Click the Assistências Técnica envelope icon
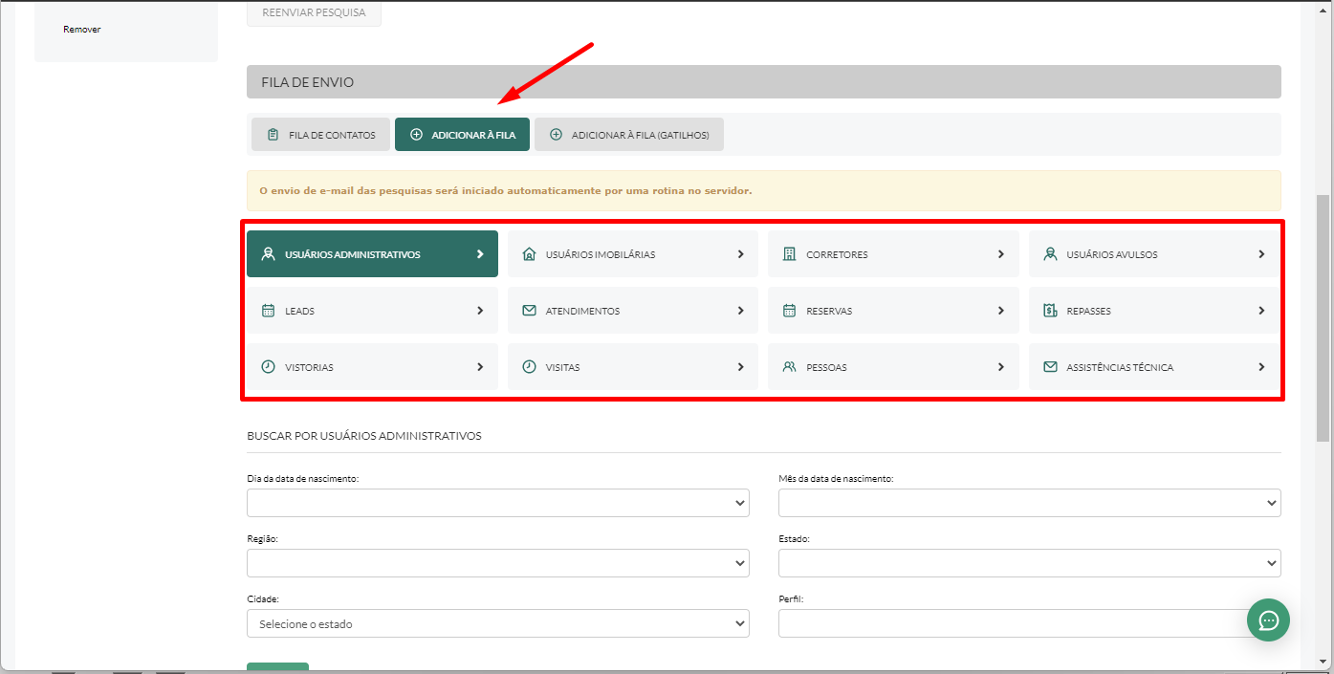Image resolution: width=1334 pixels, height=674 pixels. click(x=1050, y=367)
